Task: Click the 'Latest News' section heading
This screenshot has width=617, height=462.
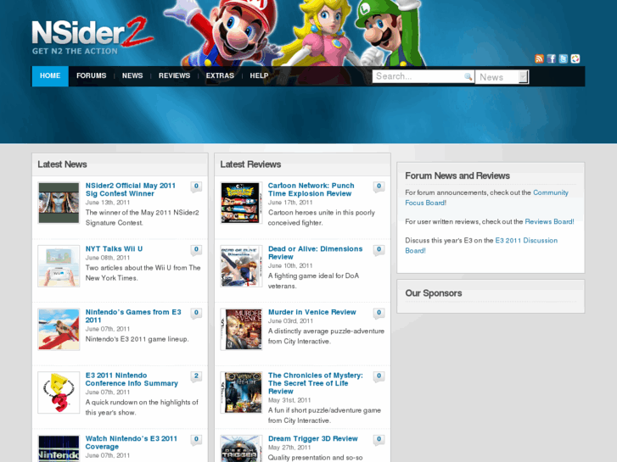Action: click(62, 164)
